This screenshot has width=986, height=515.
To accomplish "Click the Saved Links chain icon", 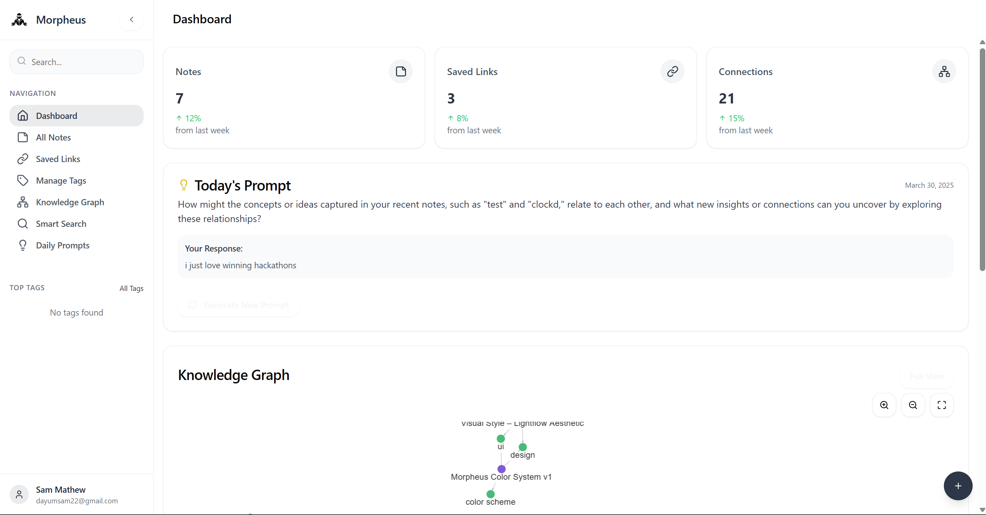I will [x=672, y=71].
